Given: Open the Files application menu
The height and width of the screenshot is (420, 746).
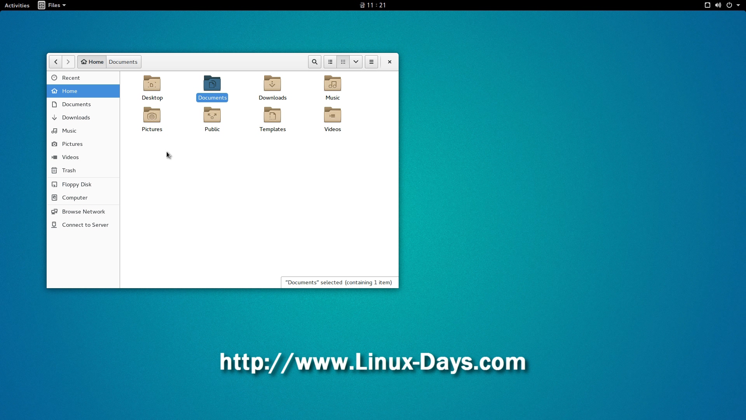Looking at the screenshot, I should pos(52,5).
